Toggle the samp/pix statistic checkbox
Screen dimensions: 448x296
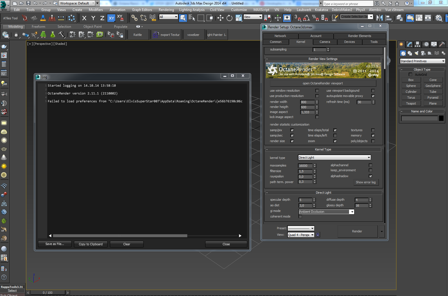(292, 130)
